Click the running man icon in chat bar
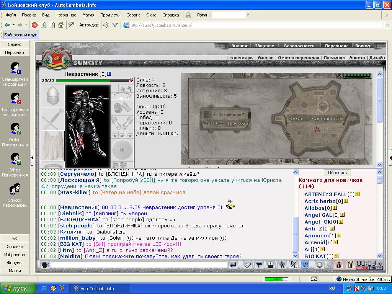Viewport: 392px width, 294px height. click(282, 265)
